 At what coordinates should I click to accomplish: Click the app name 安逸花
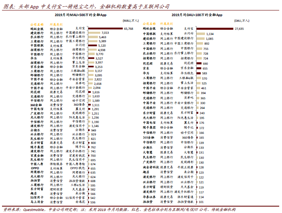tap(80, 202)
